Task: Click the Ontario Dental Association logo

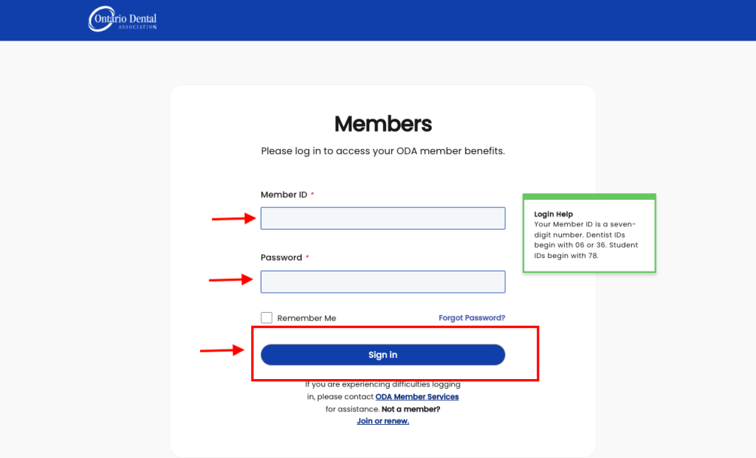Action: (x=123, y=18)
